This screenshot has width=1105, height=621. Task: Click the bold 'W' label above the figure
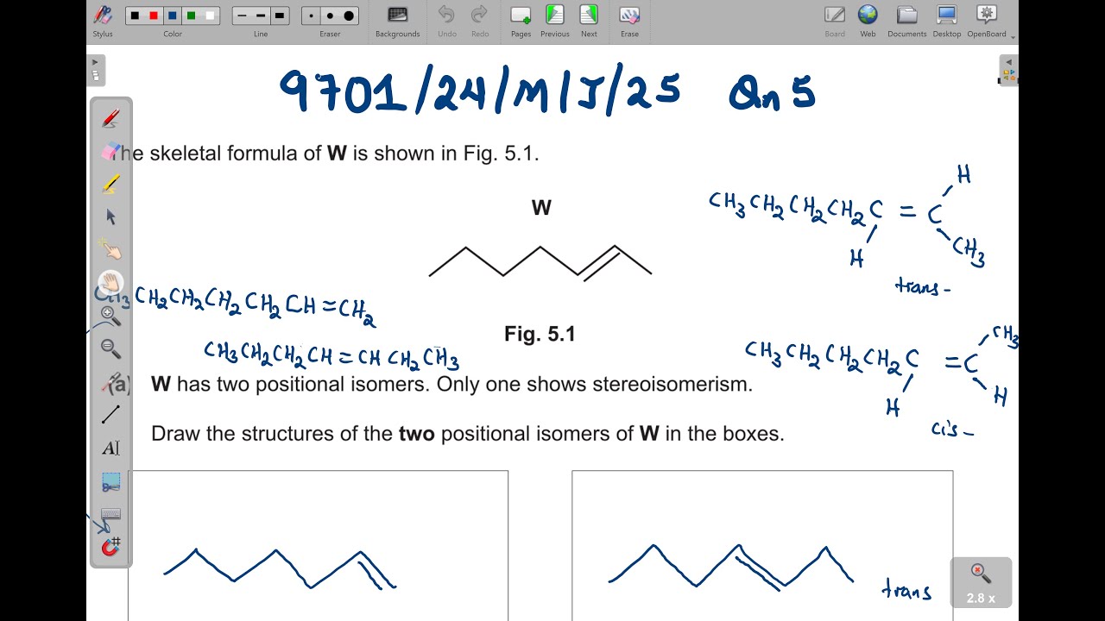click(x=541, y=208)
